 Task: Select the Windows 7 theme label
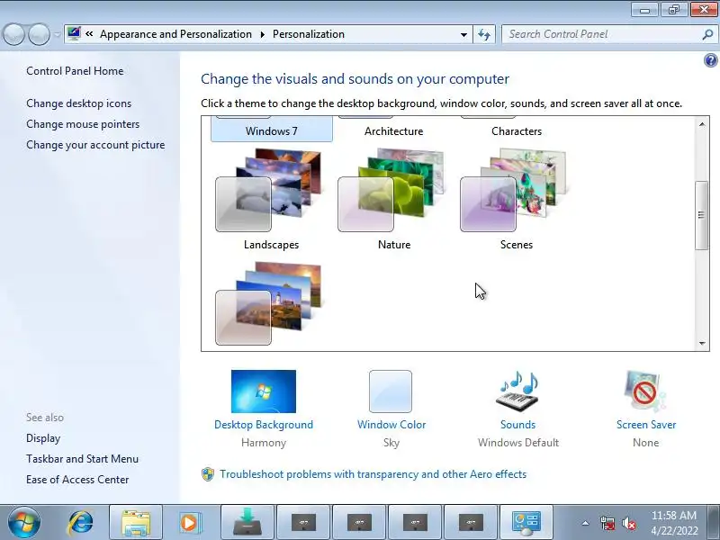(272, 131)
